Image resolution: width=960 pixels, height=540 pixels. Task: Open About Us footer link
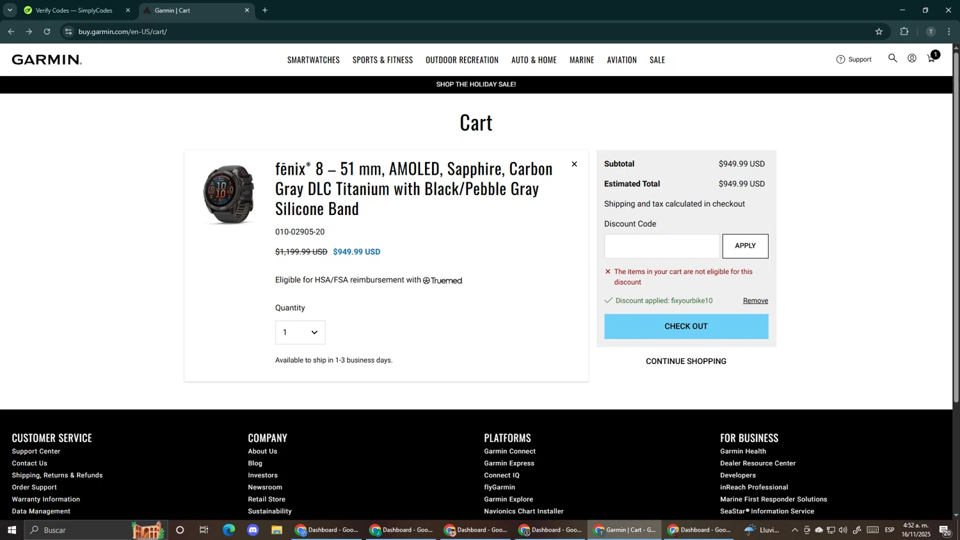262,451
